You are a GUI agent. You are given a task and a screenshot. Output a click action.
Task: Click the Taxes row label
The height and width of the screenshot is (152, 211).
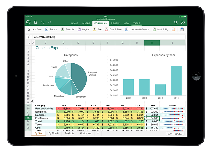(38, 125)
